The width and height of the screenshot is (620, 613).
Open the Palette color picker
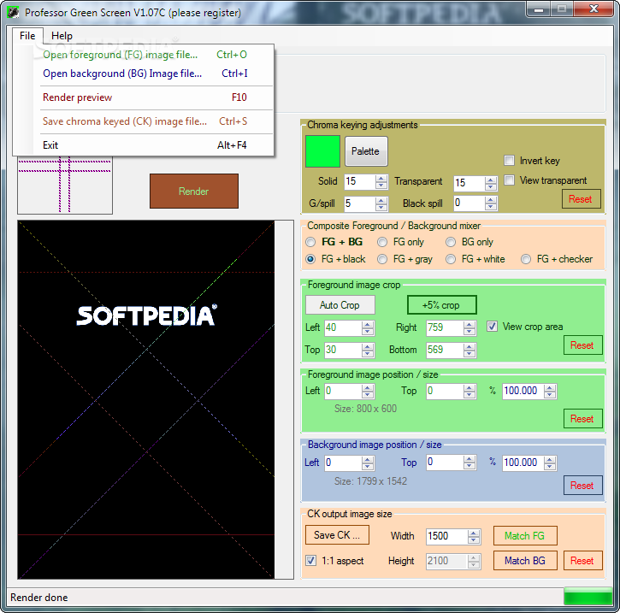[366, 151]
